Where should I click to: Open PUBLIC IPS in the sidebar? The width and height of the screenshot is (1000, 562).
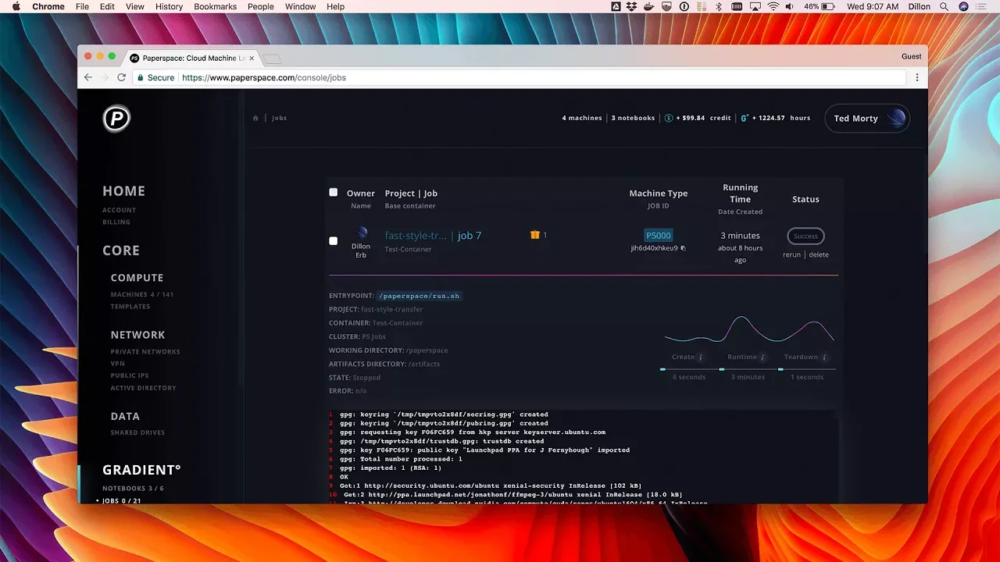(130, 375)
